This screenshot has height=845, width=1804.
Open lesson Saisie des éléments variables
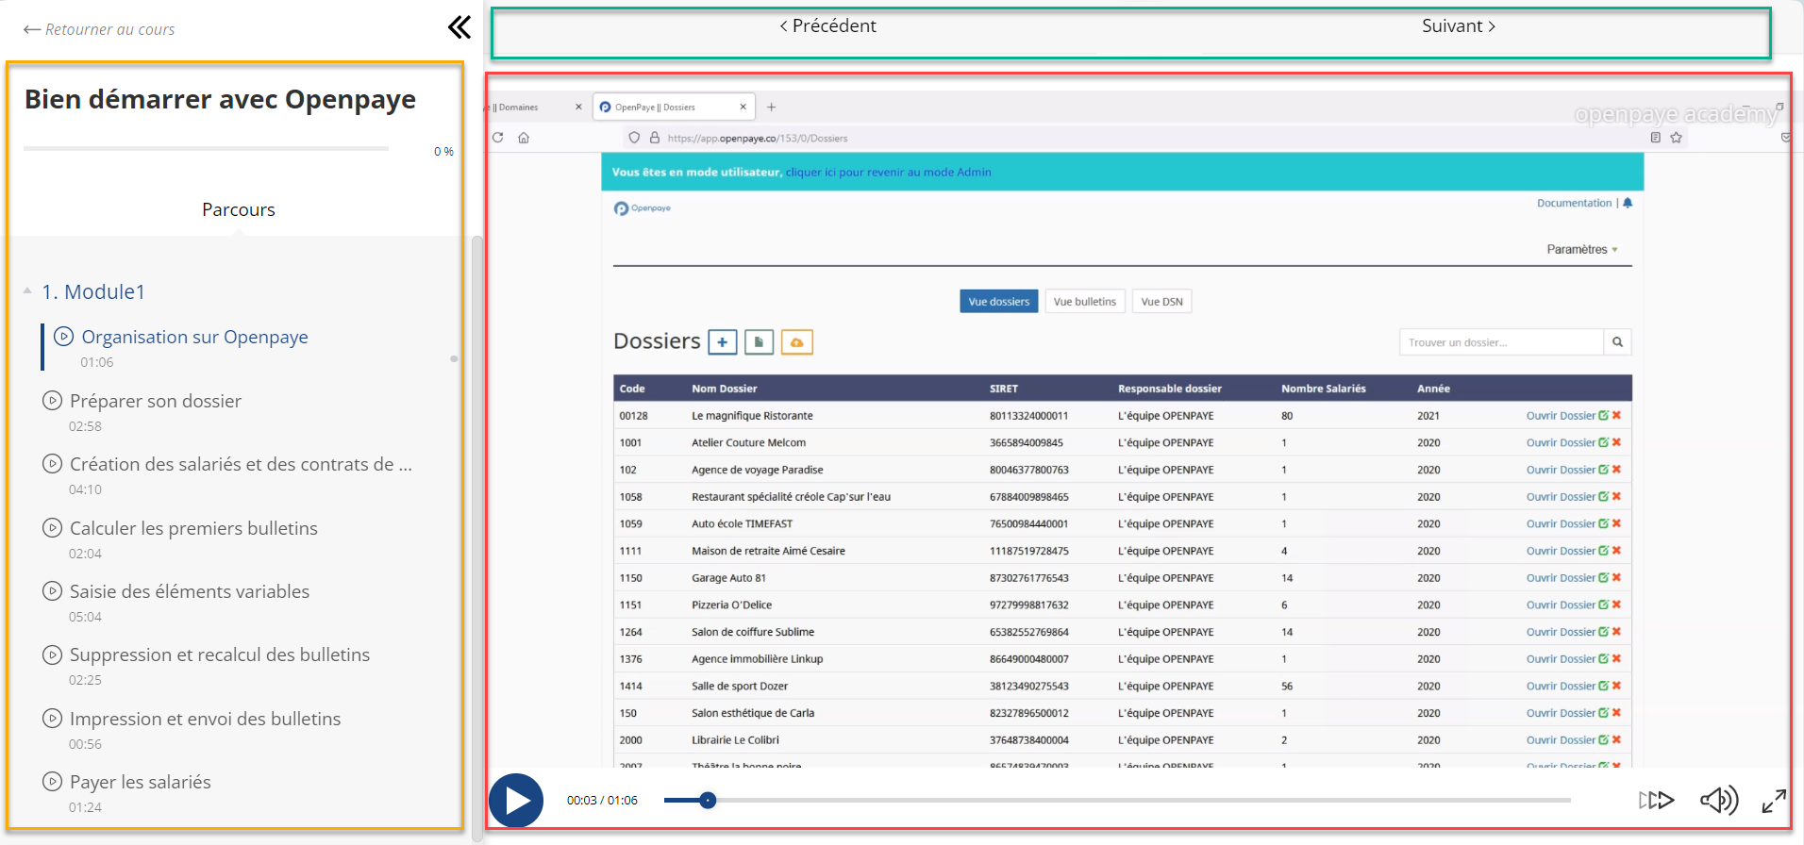(190, 591)
